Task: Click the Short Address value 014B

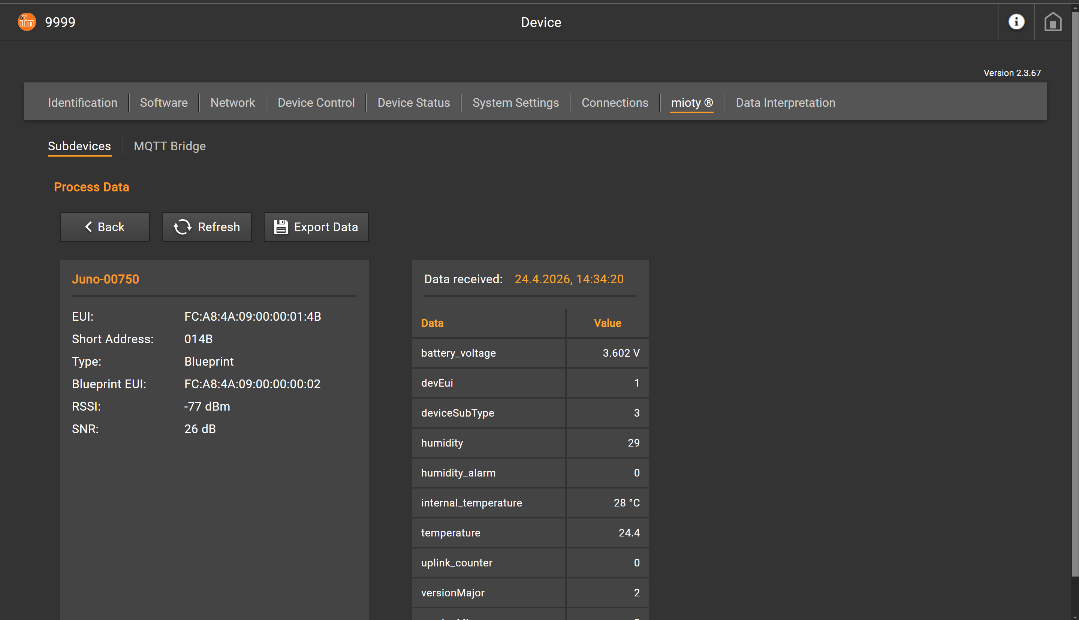Action: (x=199, y=339)
